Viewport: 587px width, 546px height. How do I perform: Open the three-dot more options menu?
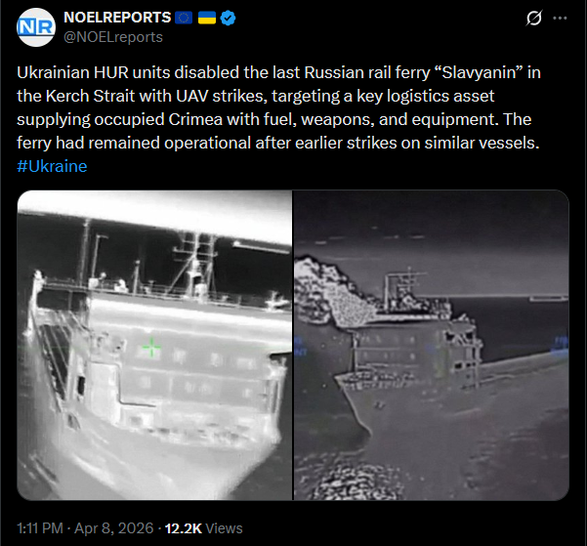pos(560,18)
